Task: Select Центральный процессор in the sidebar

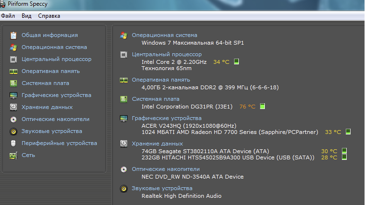Action: (x=56, y=59)
